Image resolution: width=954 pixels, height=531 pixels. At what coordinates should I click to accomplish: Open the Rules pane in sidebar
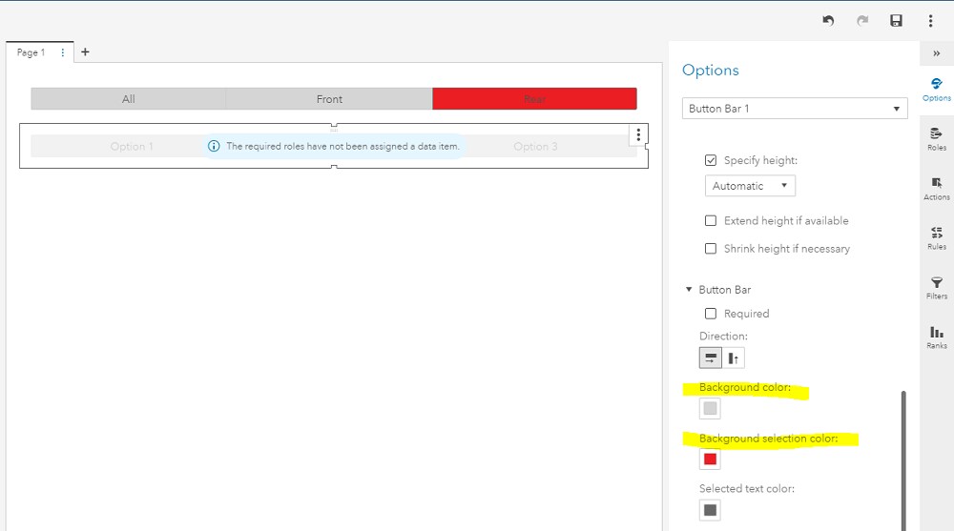[937, 238]
